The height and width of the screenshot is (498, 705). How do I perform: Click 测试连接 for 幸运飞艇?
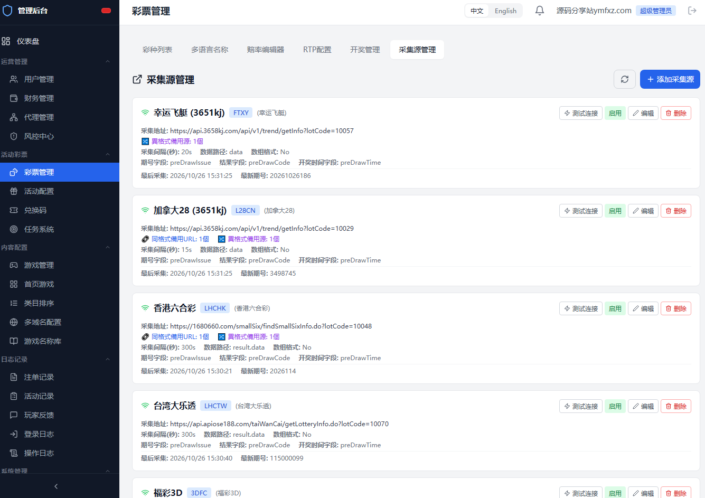click(x=581, y=113)
